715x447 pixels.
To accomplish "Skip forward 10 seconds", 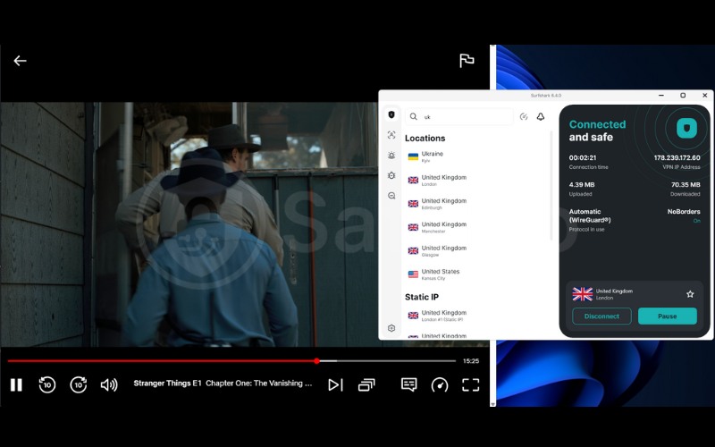I will click(79, 385).
